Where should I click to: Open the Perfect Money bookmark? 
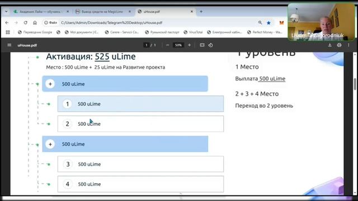click(x=265, y=32)
